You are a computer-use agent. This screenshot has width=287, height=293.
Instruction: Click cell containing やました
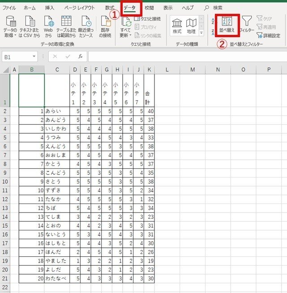click(x=57, y=261)
